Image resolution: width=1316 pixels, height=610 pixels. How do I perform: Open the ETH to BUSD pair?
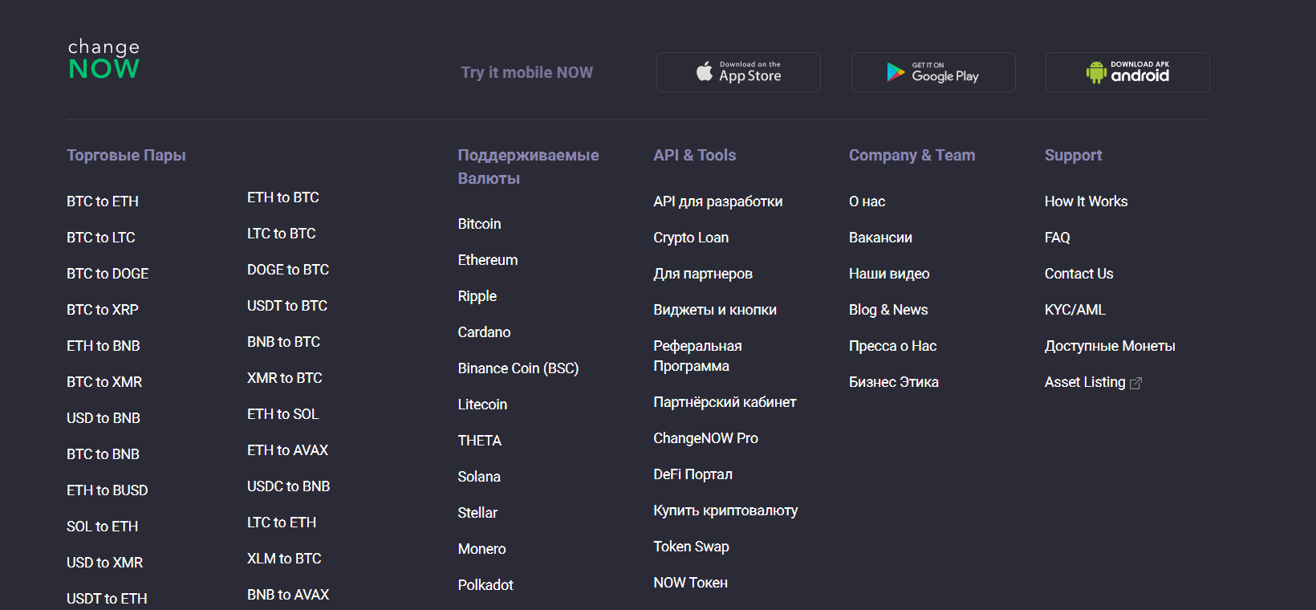point(108,490)
